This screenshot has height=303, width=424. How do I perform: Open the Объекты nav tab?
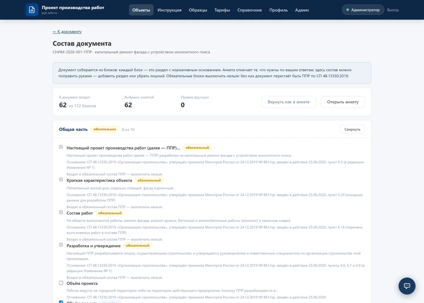coord(141,10)
